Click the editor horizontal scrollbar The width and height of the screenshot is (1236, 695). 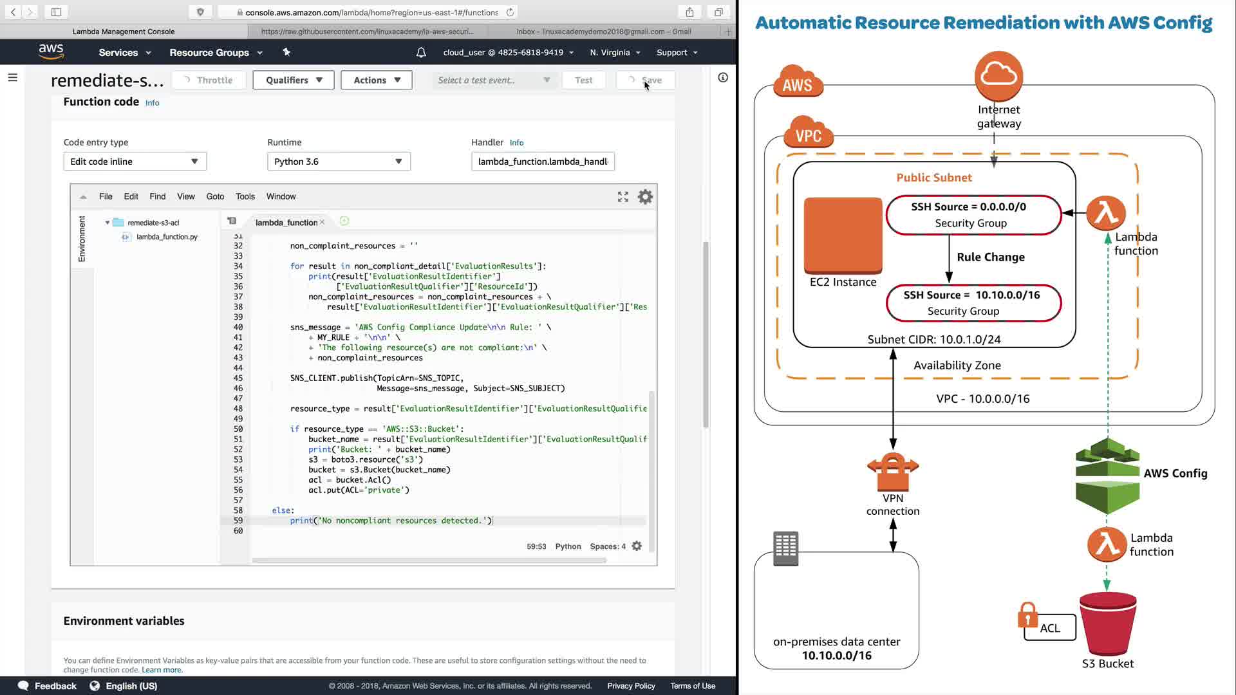click(x=429, y=561)
